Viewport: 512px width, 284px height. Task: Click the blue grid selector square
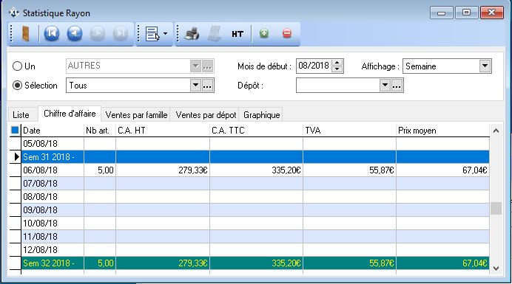tap(15, 131)
